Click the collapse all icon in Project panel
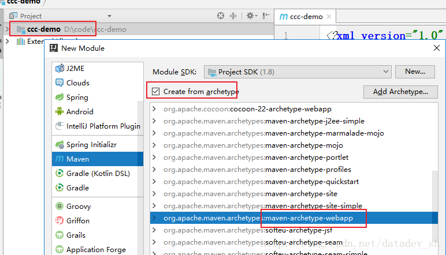Screen dimensions: 446x255 point(233,16)
